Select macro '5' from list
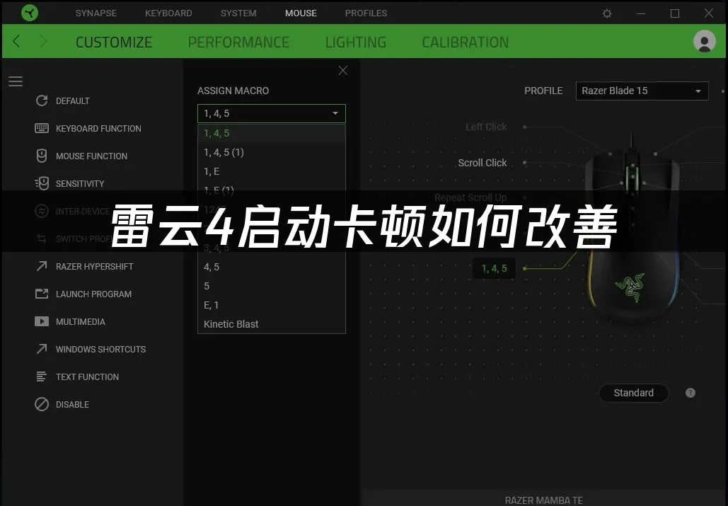This screenshot has height=506, width=728. pos(272,286)
